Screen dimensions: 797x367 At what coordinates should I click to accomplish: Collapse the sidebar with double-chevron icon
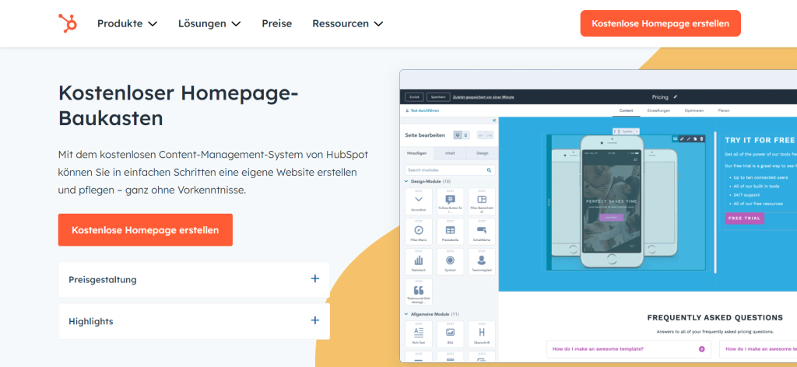tap(494, 121)
